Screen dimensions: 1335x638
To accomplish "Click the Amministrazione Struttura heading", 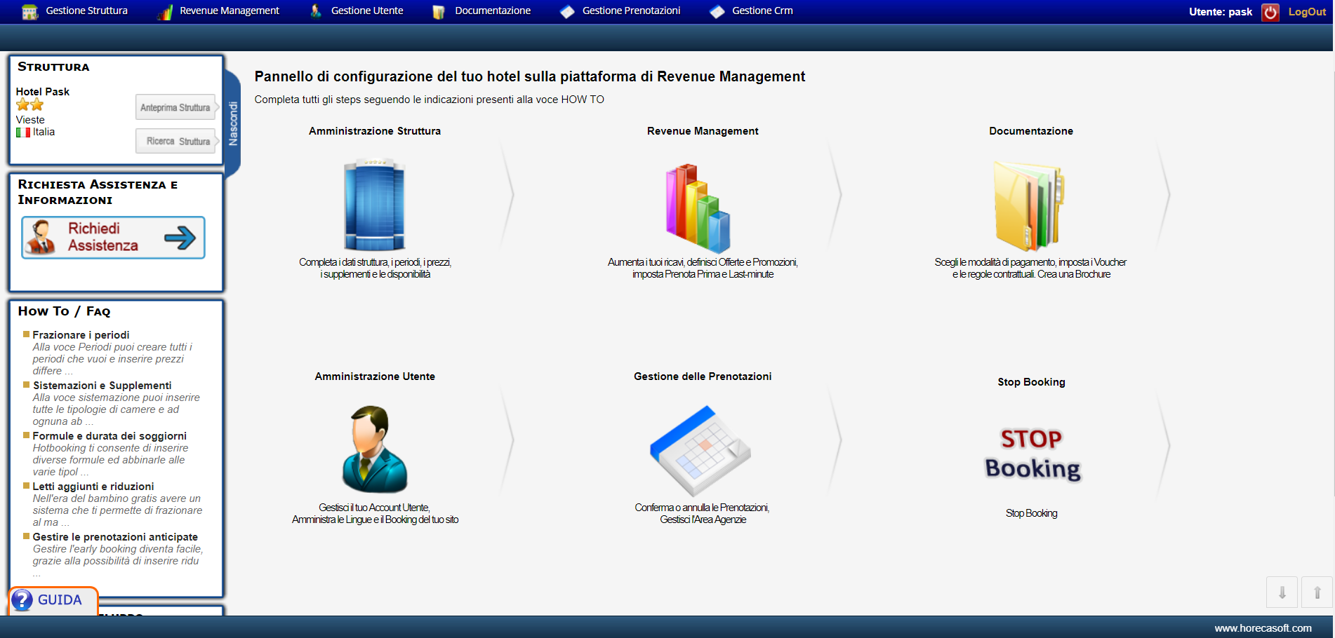I will coord(375,131).
